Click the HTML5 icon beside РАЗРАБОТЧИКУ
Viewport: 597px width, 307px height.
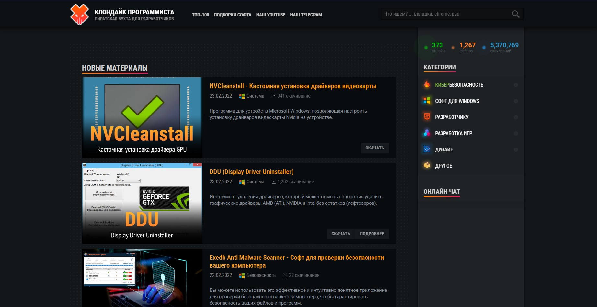tap(427, 117)
